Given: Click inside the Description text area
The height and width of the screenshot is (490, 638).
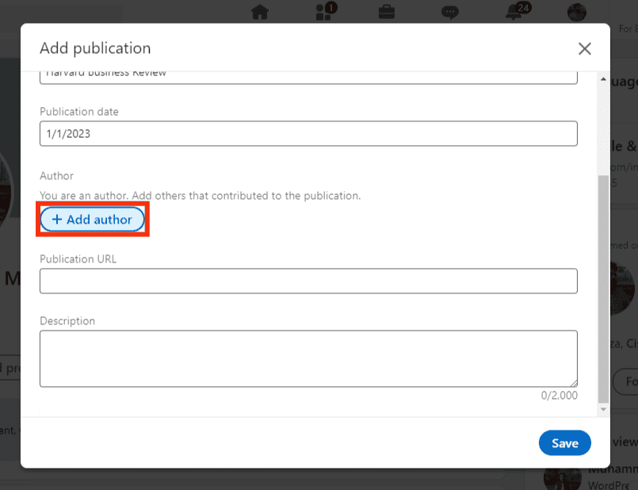Looking at the screenshot, I should point(308,358).
